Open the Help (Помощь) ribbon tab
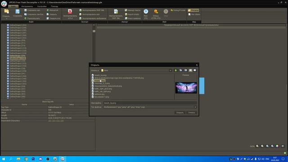Image resolution: width=288 pixels, height=162 pixels. coord(54,6)
